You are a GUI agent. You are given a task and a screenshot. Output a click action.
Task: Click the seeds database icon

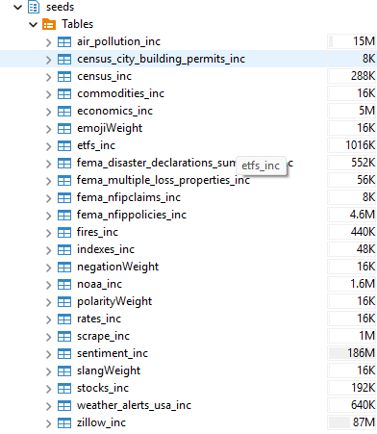coord(34,7)
